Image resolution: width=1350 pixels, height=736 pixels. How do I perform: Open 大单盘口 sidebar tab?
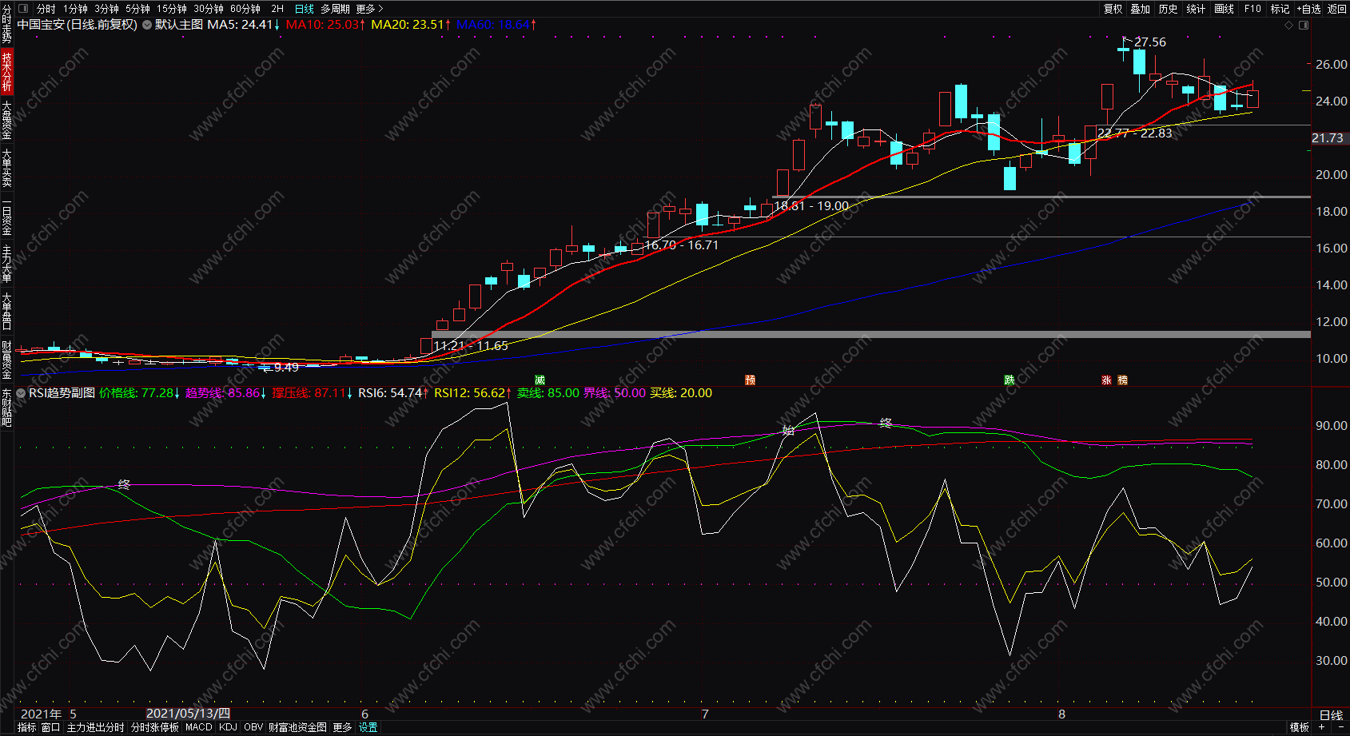pos(6,312)
